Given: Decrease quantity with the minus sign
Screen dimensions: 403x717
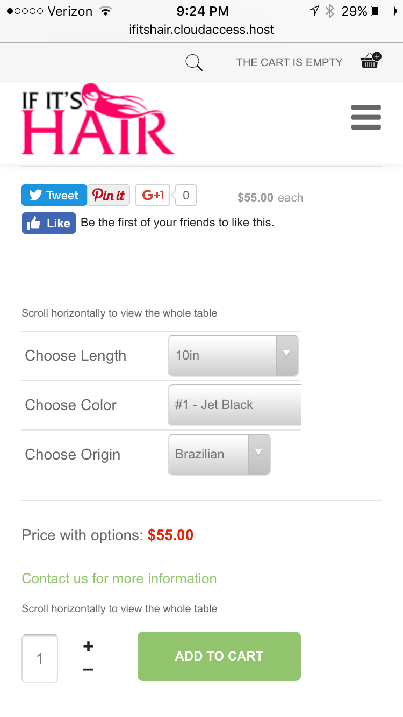Looking at the screenshot, I should click(89, 670).
